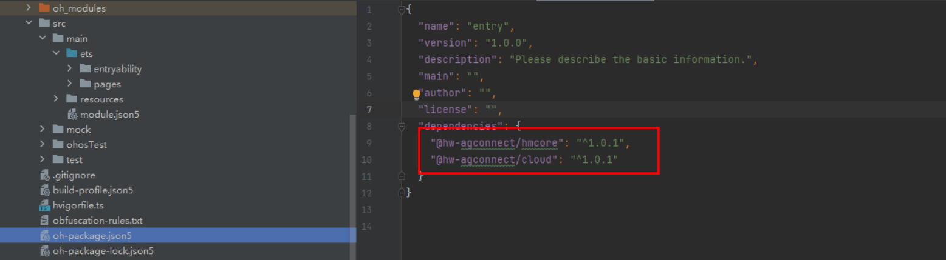The image size is (946, 260).
Task: Fold the root object at line 1
Action: pyautogui.click(x=401, y=10)
